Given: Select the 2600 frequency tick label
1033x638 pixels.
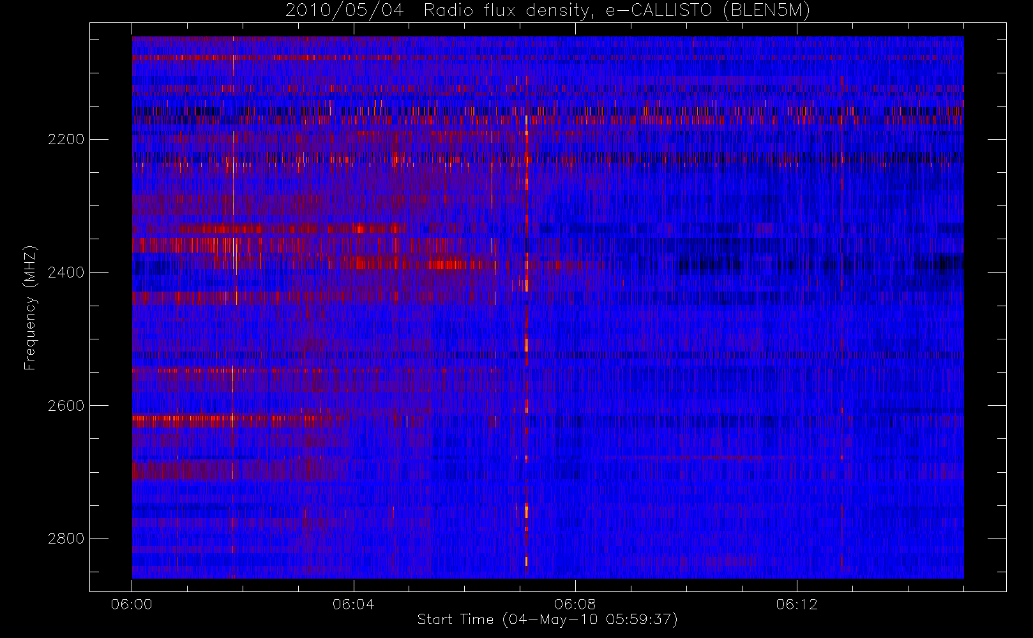Looking at the screenshot, I should coord(66,406).
